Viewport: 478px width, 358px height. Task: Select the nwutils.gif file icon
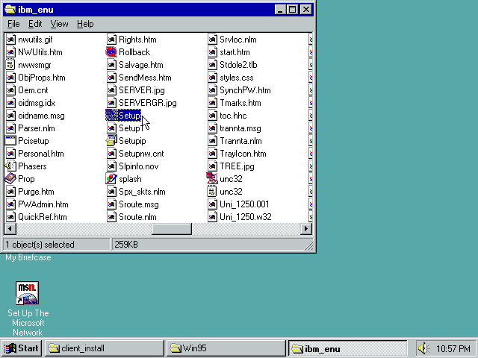click(10, 40)
